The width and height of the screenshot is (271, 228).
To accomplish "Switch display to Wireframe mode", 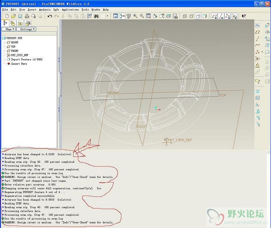I will click(x=185, y=16).
